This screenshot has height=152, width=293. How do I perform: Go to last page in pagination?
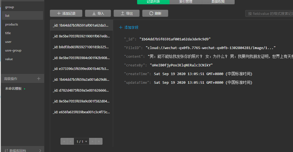pyautogui.click(x=99, y=141)
